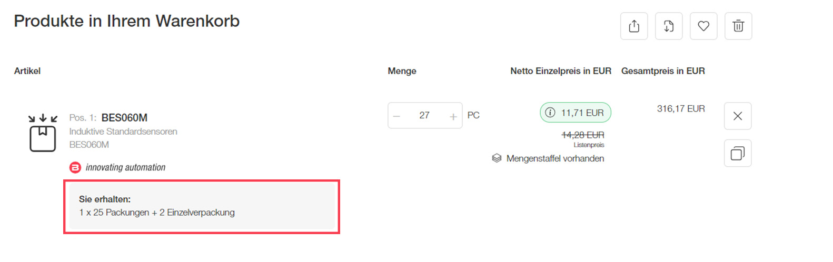Increase quantity with the plus button

[x=453, y=116]
